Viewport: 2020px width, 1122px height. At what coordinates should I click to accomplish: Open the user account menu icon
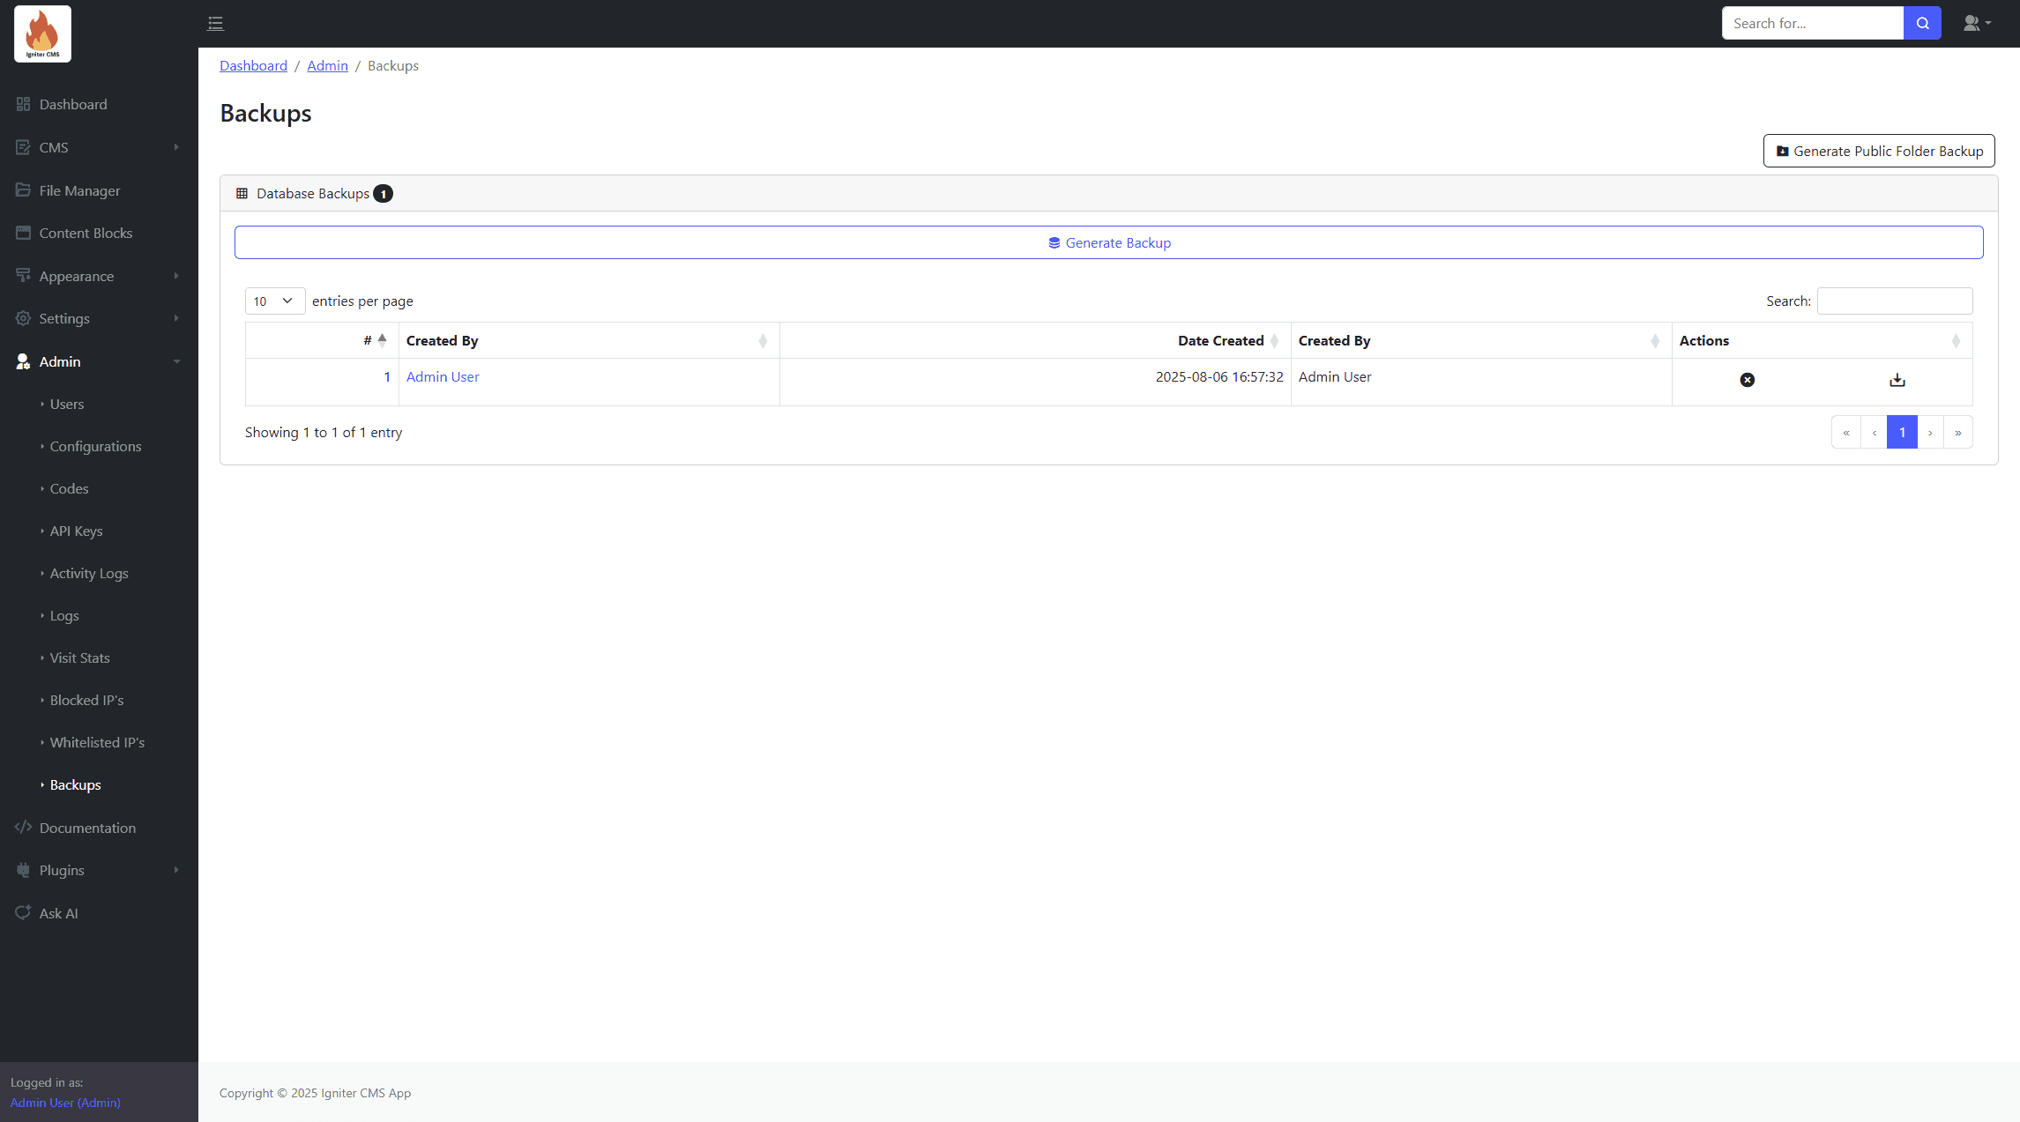pos(1976,24)
